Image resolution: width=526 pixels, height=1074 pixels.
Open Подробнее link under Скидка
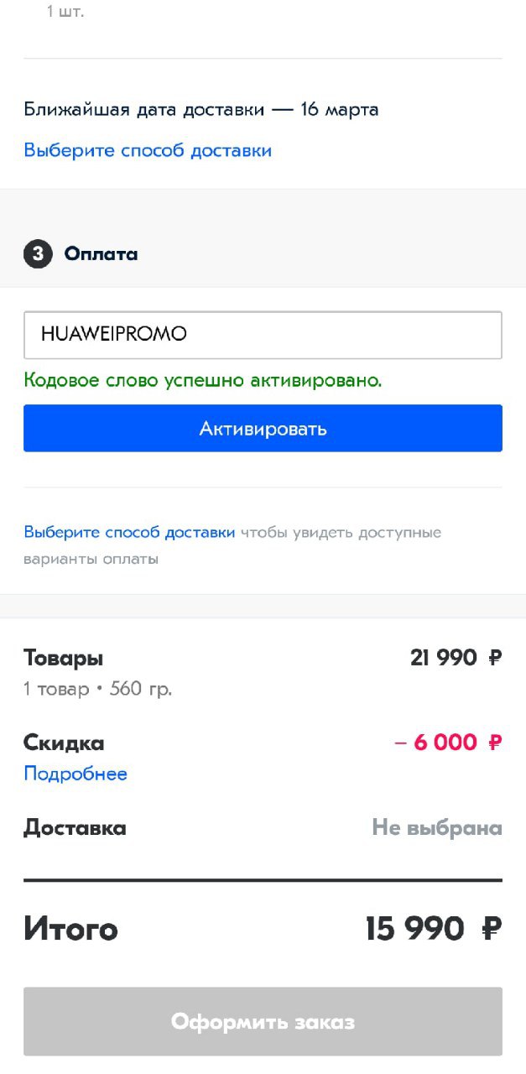point(76,774)
